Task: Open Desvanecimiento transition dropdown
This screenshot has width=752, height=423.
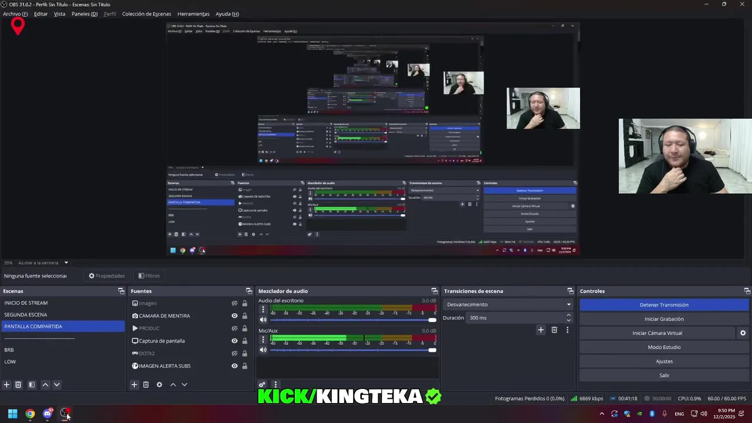Action: click(x=508, y=304)
